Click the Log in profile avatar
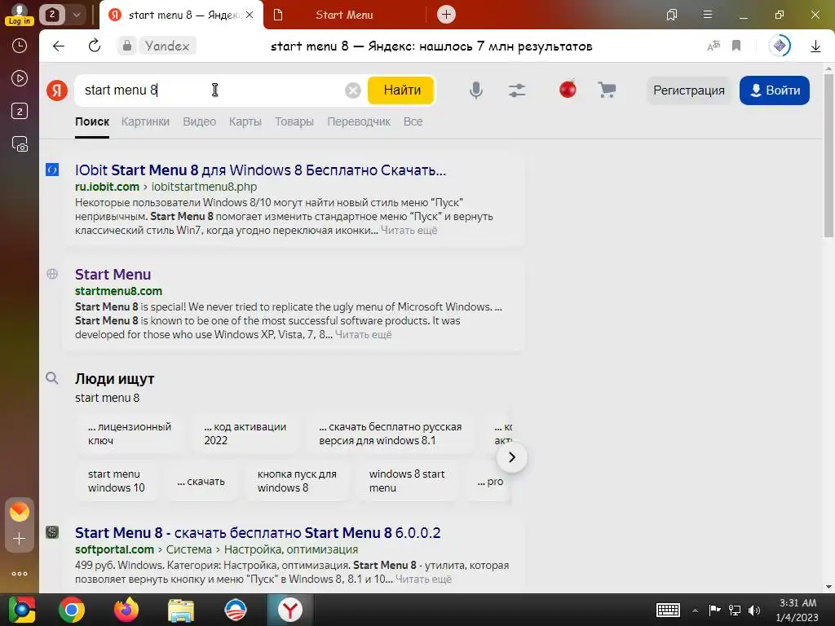The width and height of the screenshot is (835, 626). tap(20, 14)
